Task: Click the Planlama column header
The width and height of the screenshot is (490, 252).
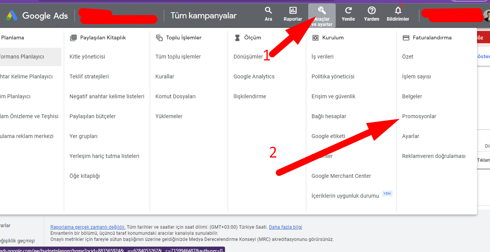Action: click(x=12, y=37)
